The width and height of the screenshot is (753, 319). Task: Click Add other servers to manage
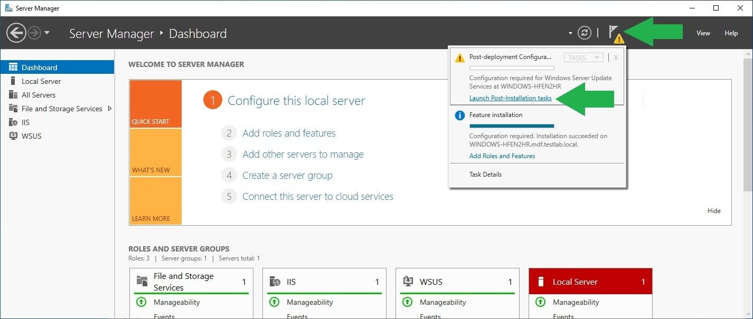(x=303, y=154)
